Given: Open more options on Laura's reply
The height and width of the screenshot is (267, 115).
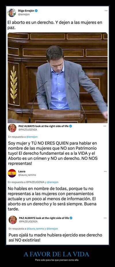Looking at the screenshot, I should click(105, 171).
